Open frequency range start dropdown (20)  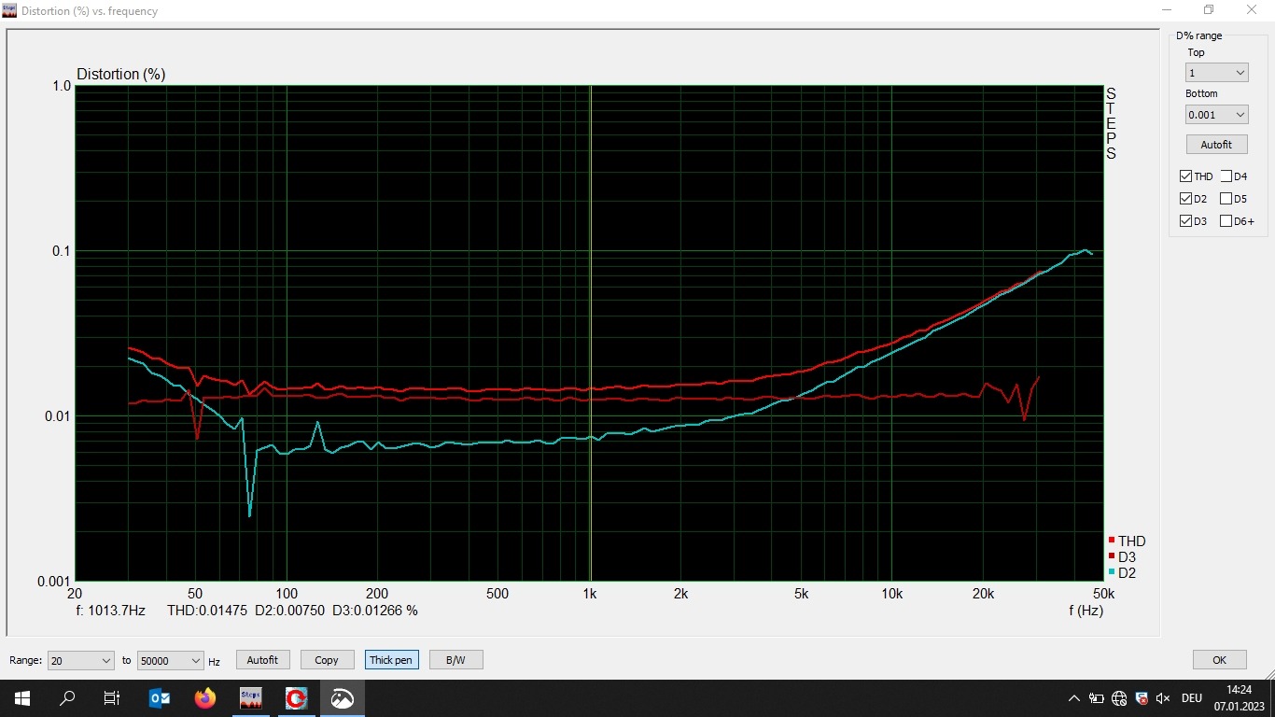(80, 660)
